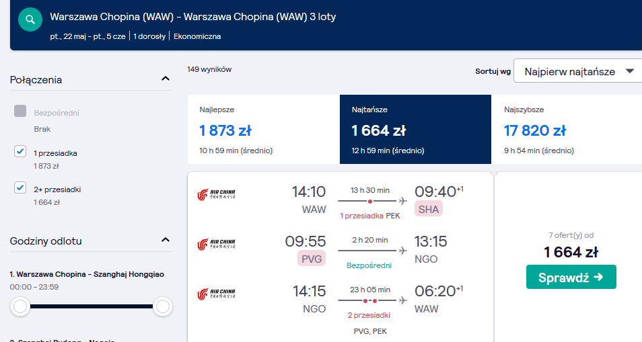This screenshot has height=342, width=642.
Task: Click the 2 przesiadki stop label
Action: [369, 315]
